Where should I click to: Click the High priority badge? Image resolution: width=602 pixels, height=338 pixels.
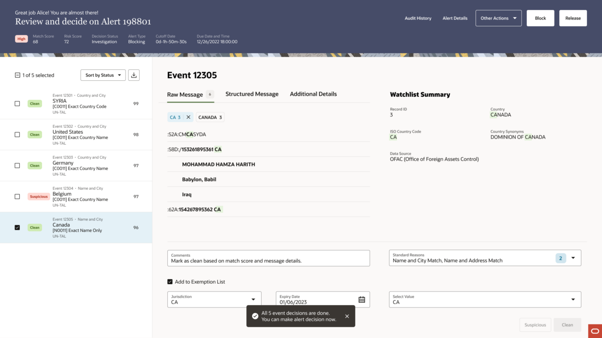[22, 39]
